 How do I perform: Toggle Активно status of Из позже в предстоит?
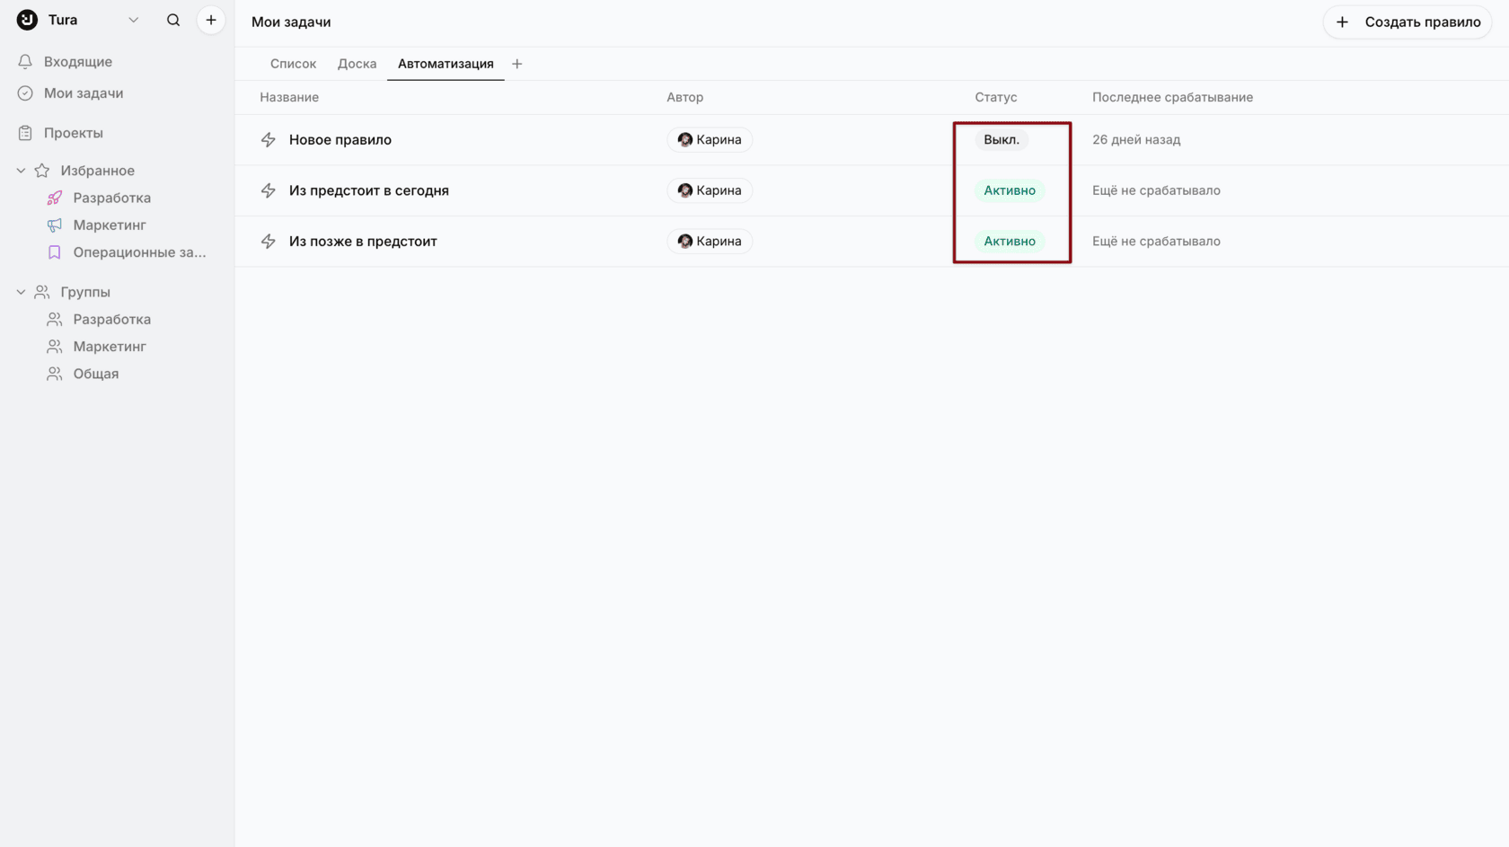1010,242
